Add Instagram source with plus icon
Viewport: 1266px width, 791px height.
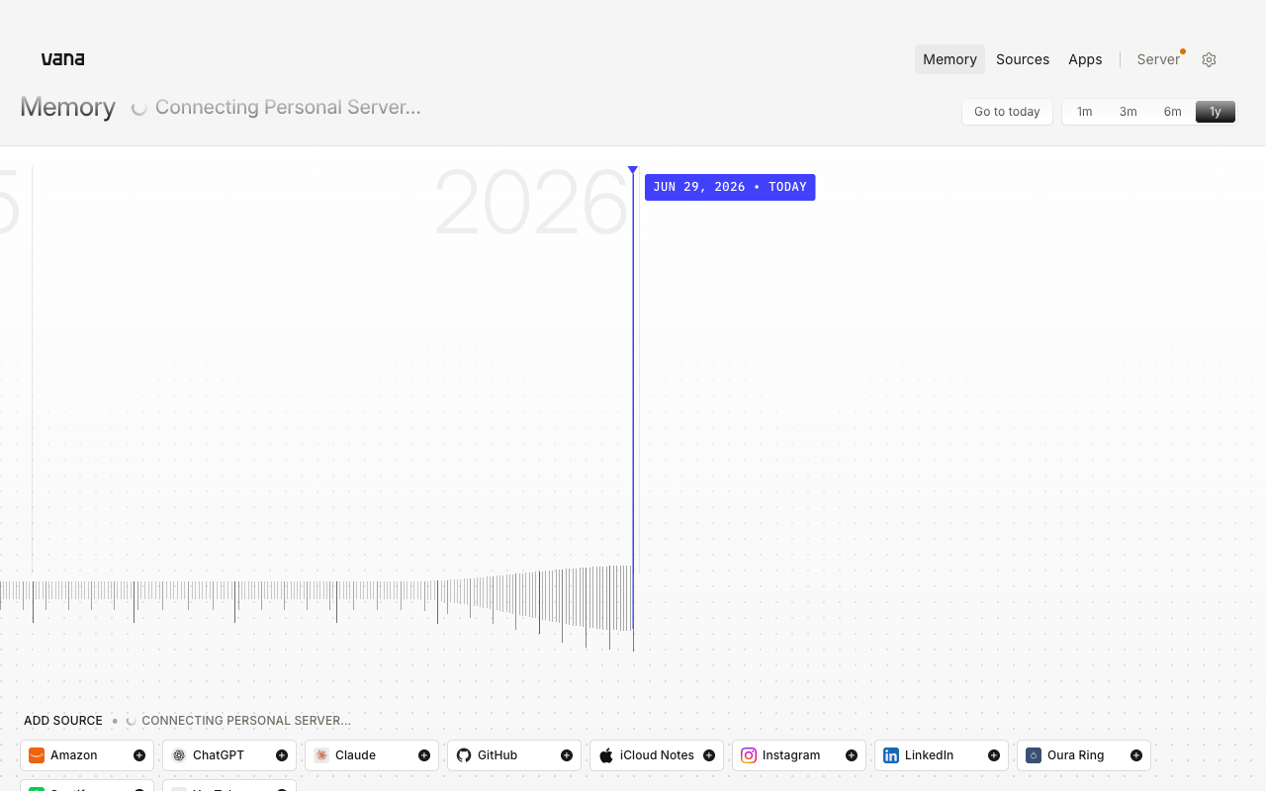(852, 755)
